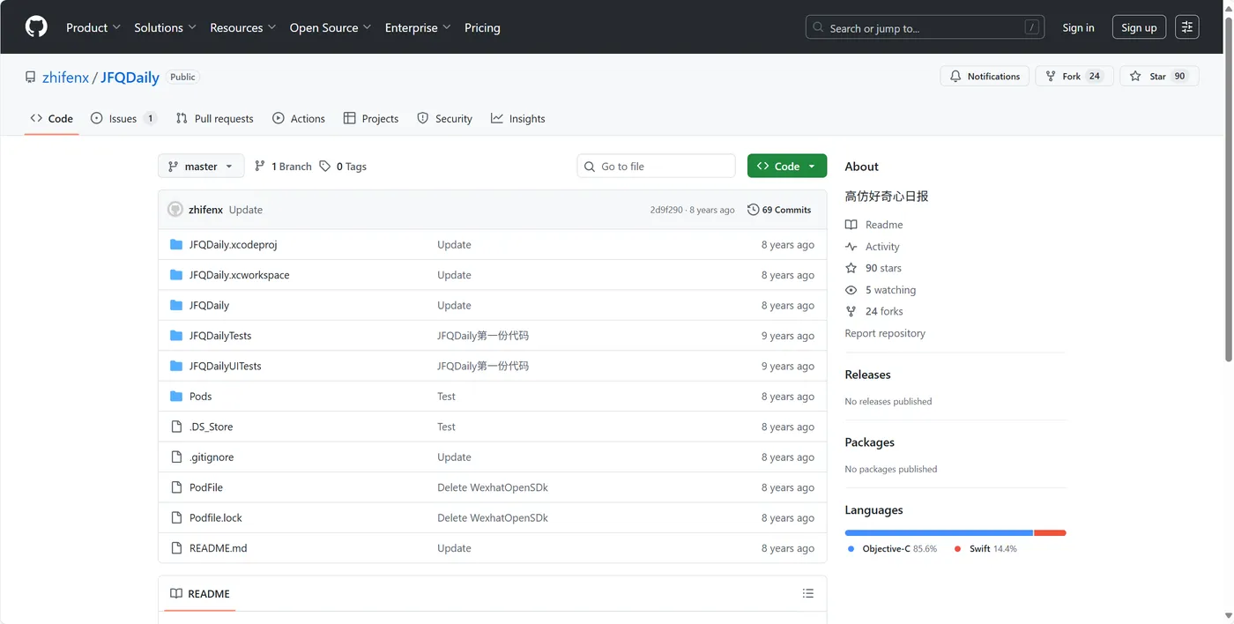Expand the Open Source menu
Screen dimensions: 1234x624
[x=331, y=27]
